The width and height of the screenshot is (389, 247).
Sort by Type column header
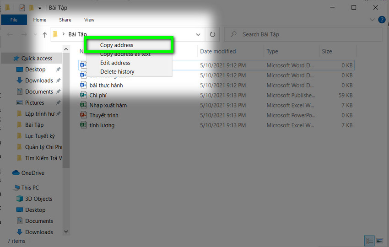272,51
